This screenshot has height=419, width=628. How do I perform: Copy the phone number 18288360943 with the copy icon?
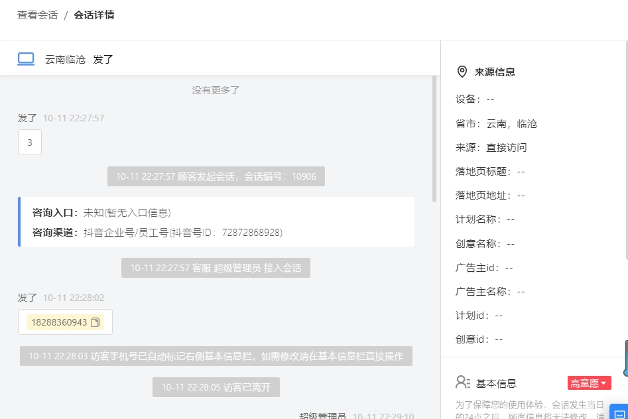pyautogui.click(x=95, y=322)
